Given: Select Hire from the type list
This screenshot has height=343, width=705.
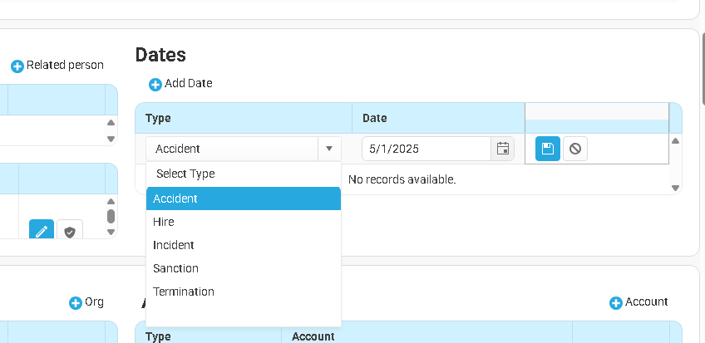Looking at the screenshot, I should tap(164, 222).
